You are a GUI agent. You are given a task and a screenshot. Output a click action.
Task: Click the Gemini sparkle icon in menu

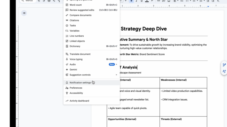[67, 70]
